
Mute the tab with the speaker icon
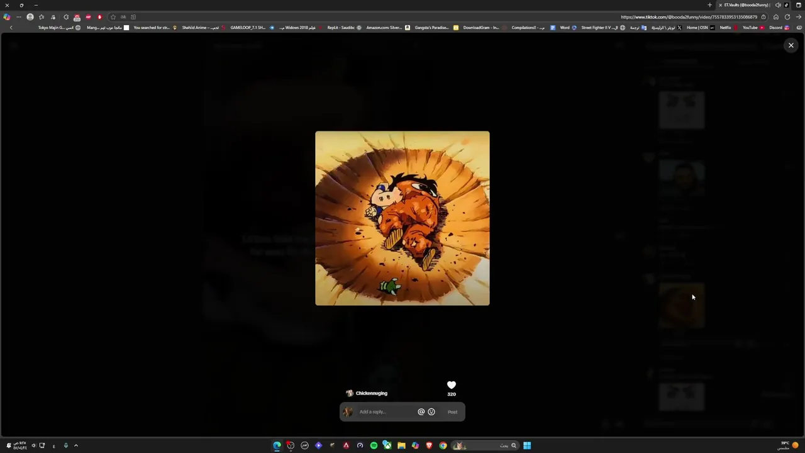(x=778, y=5)
